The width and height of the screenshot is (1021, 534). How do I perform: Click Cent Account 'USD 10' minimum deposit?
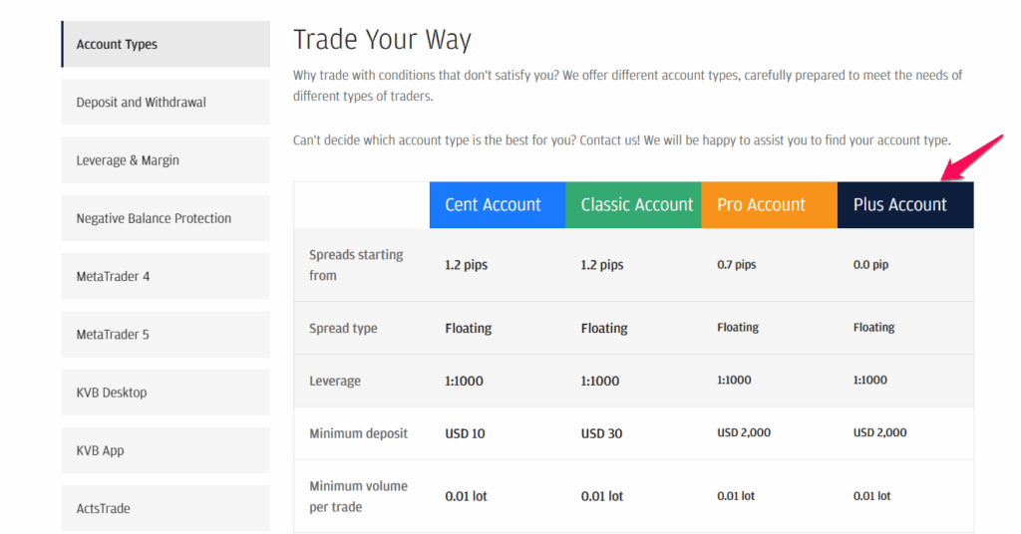465,433
